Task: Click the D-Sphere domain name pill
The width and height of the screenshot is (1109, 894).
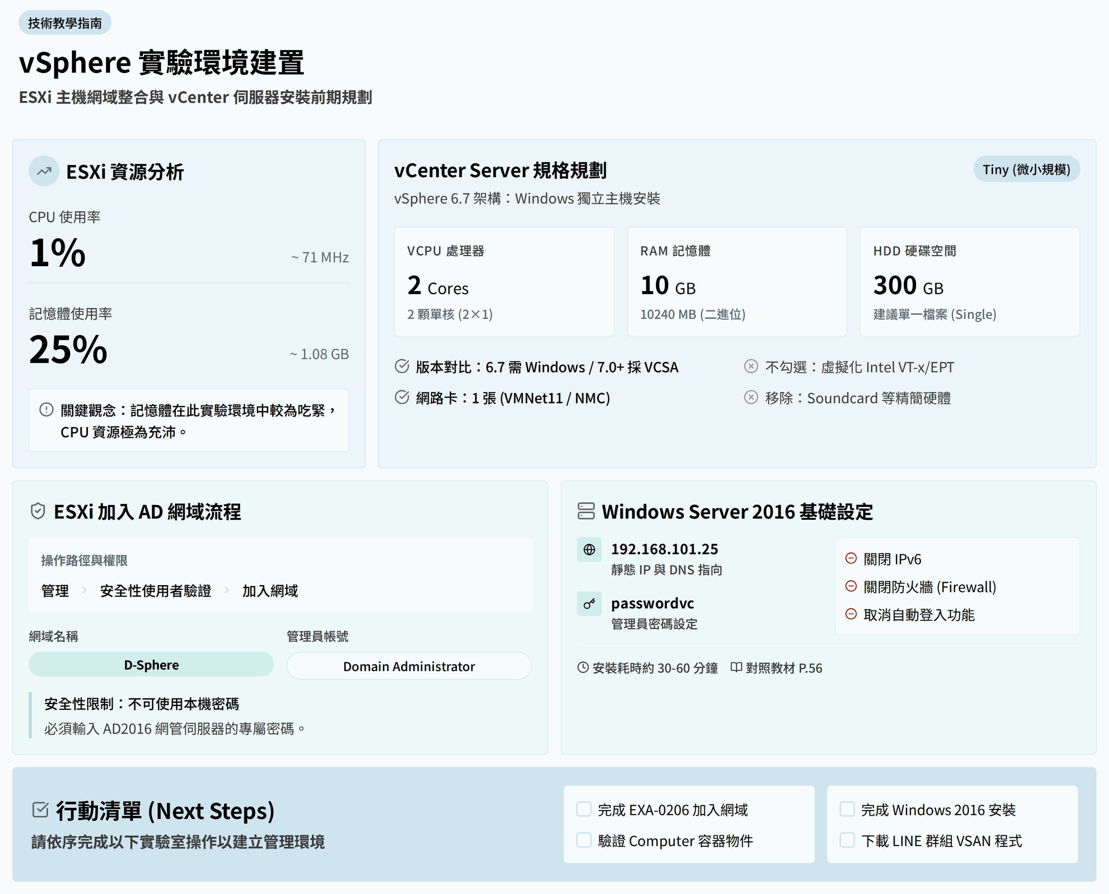Action: click(151, 665)
